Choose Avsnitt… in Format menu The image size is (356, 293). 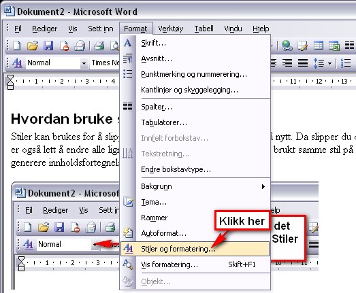[195, 58]
